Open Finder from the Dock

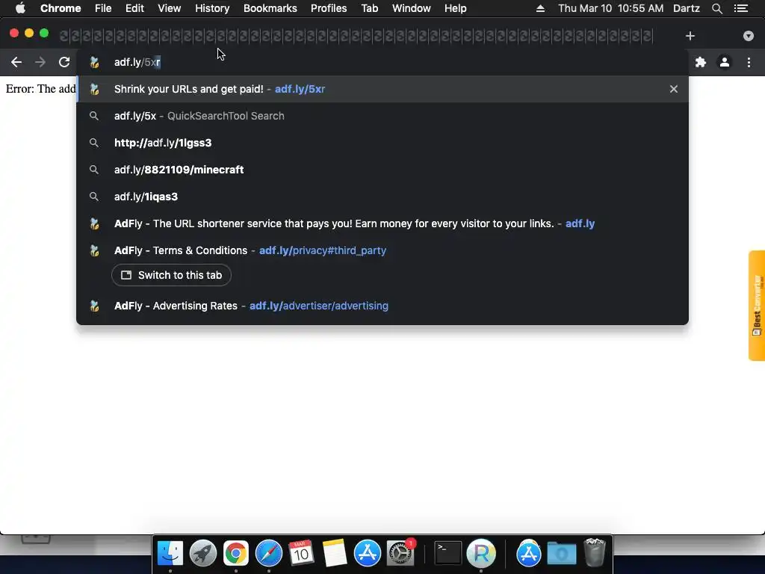click(x=170, y=553)
